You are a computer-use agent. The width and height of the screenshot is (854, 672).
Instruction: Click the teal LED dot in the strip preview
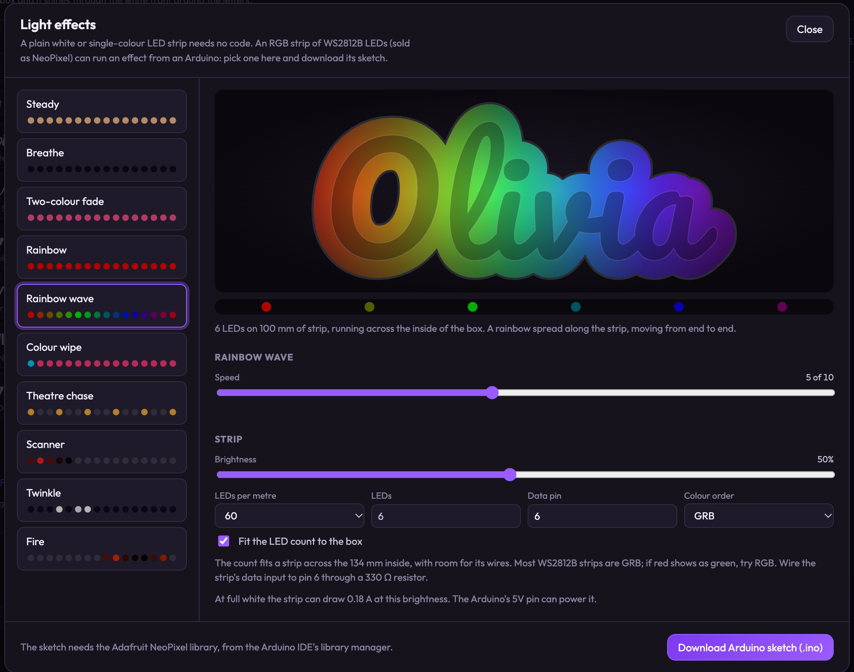tap(576, 307)
